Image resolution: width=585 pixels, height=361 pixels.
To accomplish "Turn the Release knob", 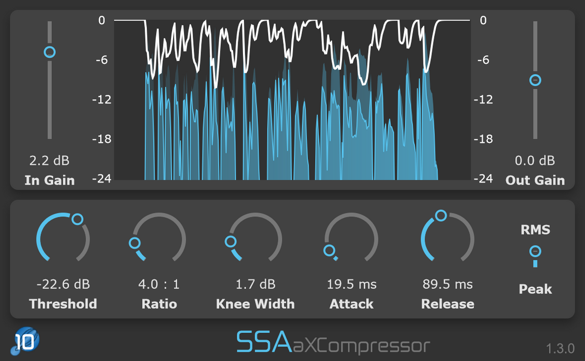I will [x=448, y=237].
